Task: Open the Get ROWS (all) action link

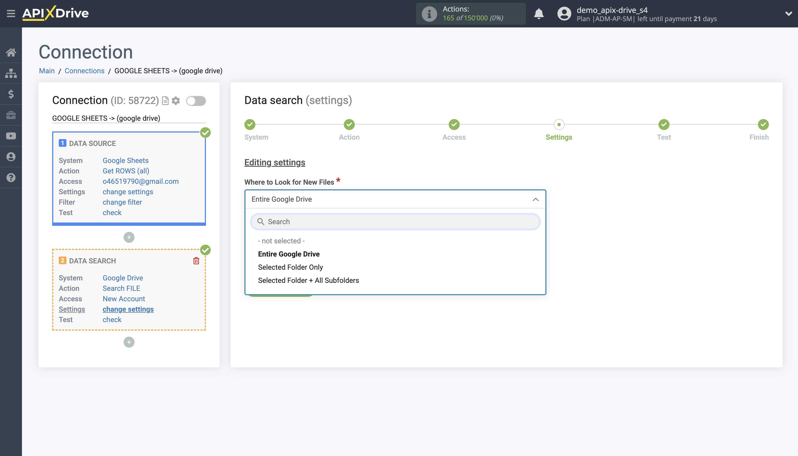Action: tap(126, 171)
